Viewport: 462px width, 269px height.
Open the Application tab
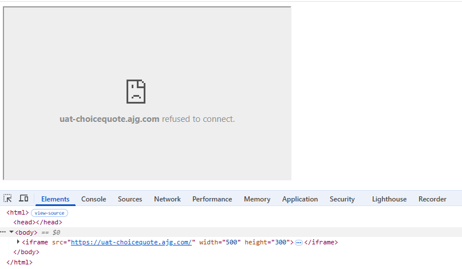point(300,199)
